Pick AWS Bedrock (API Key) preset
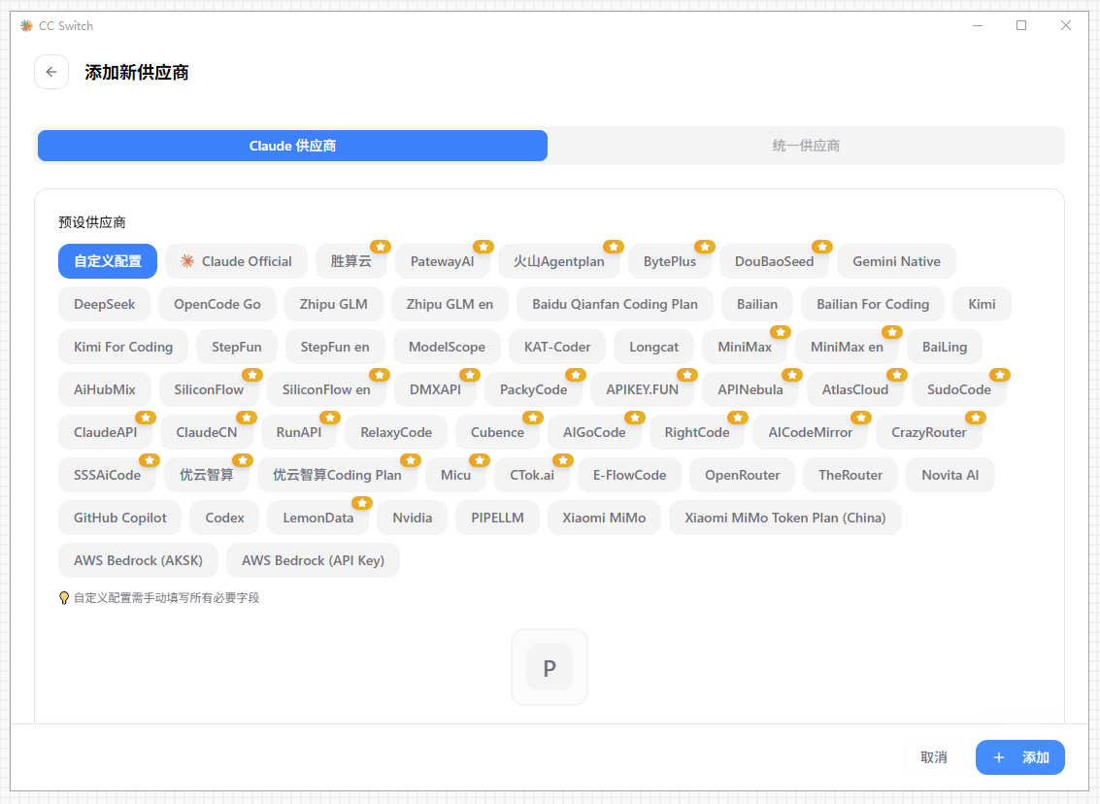This screenshot has height=804, width=1100. (313, 560)
